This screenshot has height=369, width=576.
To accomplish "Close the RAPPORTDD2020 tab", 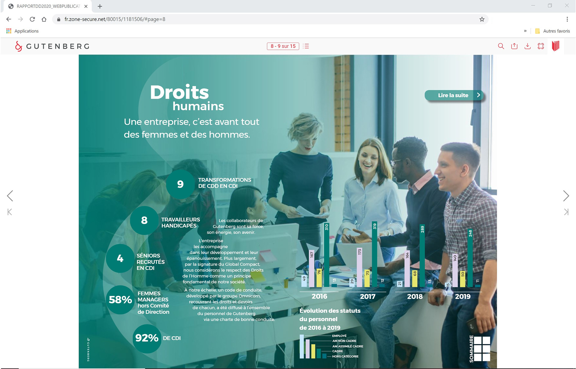I will [x=86, y=6].
